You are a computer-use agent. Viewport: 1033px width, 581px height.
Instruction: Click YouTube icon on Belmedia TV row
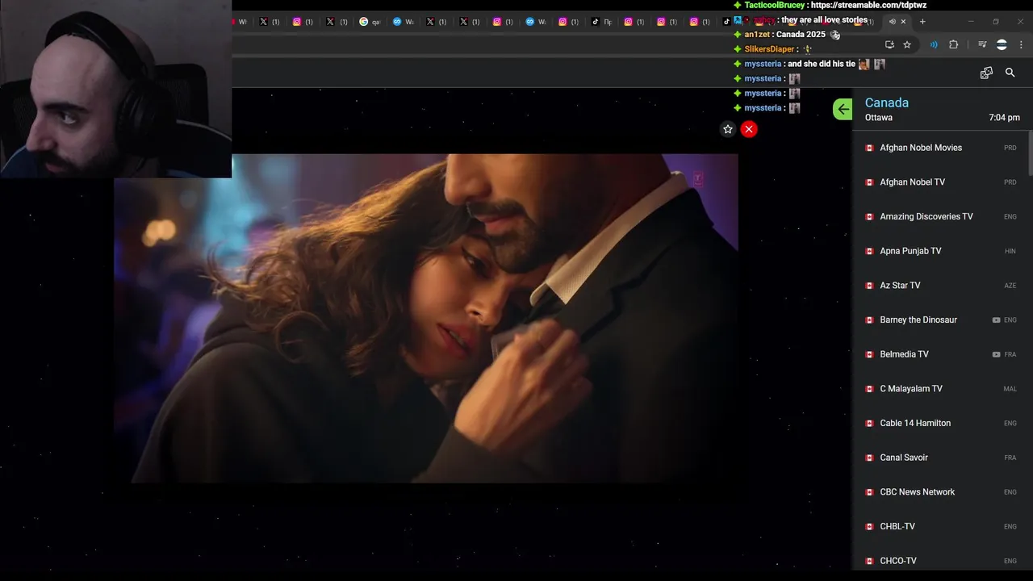[x=996, y=355]
